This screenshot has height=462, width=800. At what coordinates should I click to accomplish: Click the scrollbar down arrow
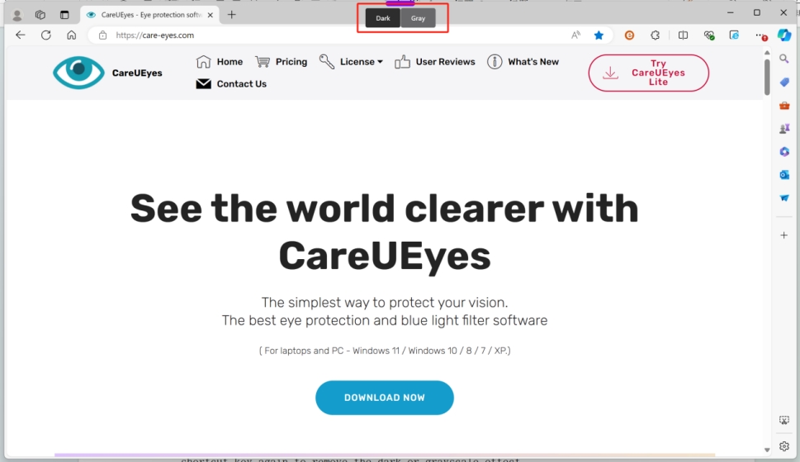click(767, 450)
